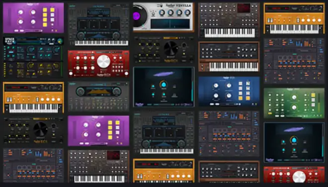Click the leftmost white pill button on blue plugin
Image resolution: width=328 pixels, height=187 pixels.
tap(212, 104)
